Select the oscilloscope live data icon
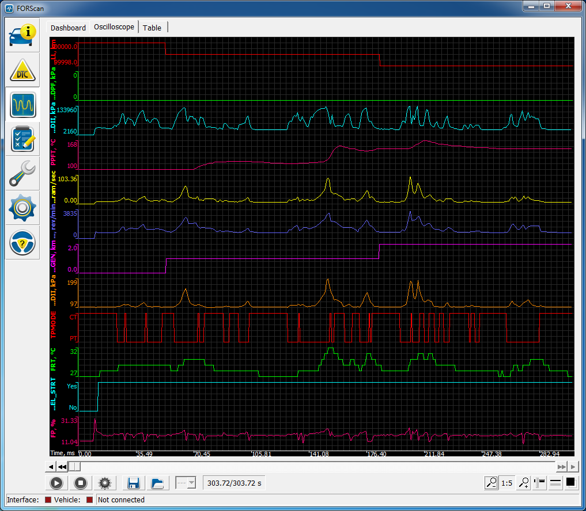This screenshot has height=511, width=586. click(23, 104)
